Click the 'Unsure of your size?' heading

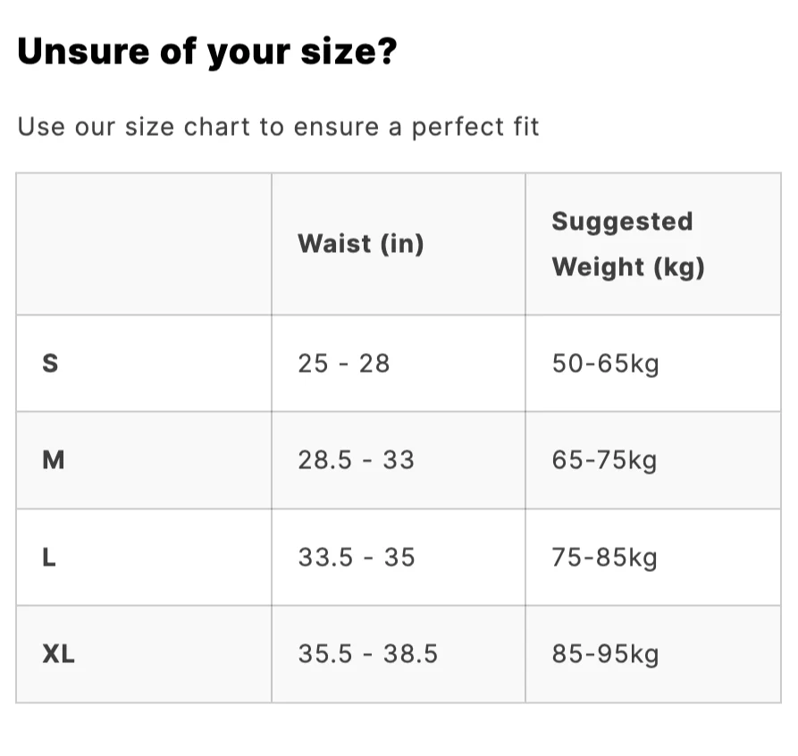pos(206,52)
